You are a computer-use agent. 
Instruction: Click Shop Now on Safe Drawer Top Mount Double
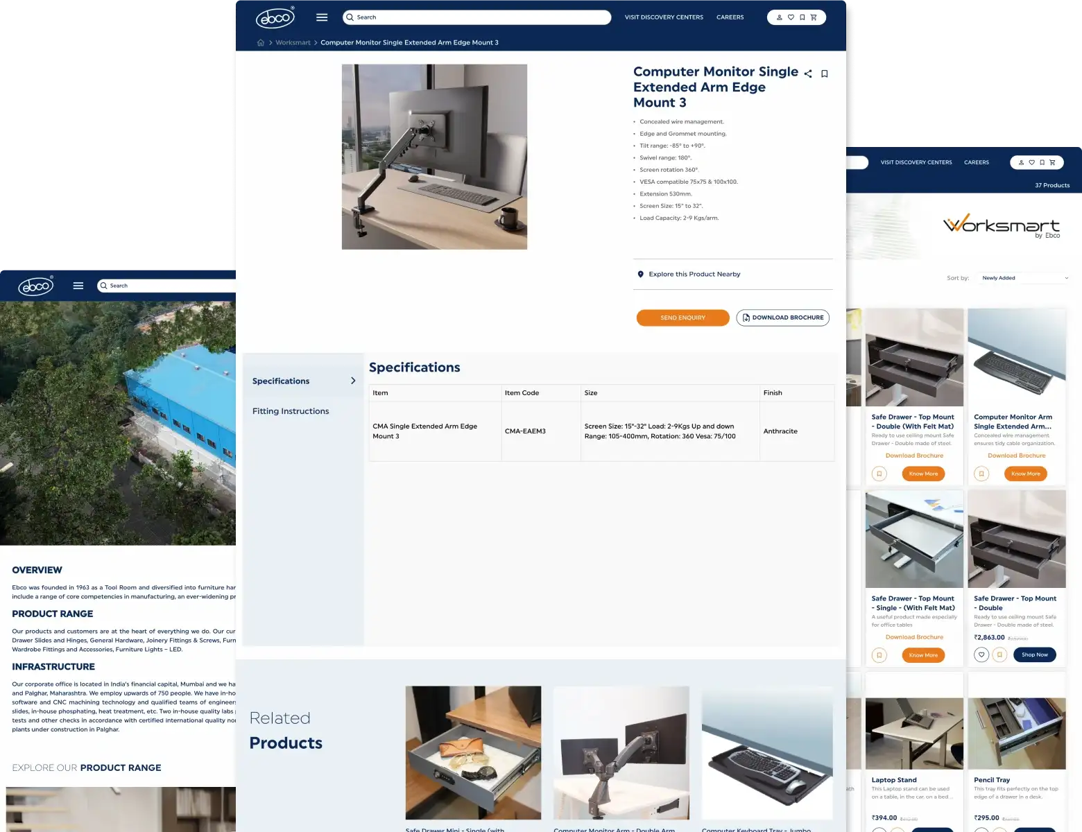[x=1034, y=655]
